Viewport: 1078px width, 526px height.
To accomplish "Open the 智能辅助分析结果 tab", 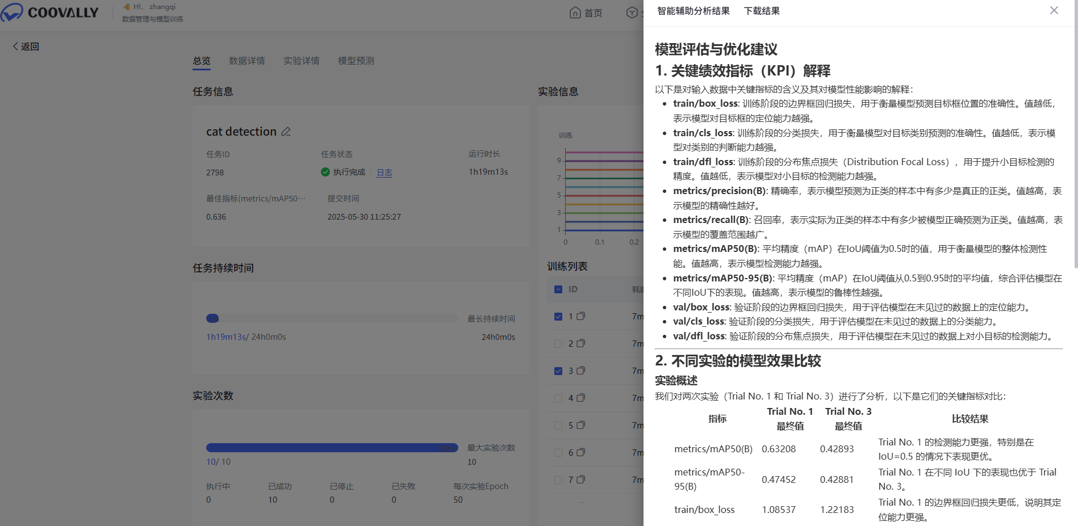I will 693,11.
